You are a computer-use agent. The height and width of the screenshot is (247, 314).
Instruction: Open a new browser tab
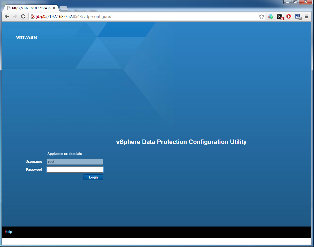point(64,8)
